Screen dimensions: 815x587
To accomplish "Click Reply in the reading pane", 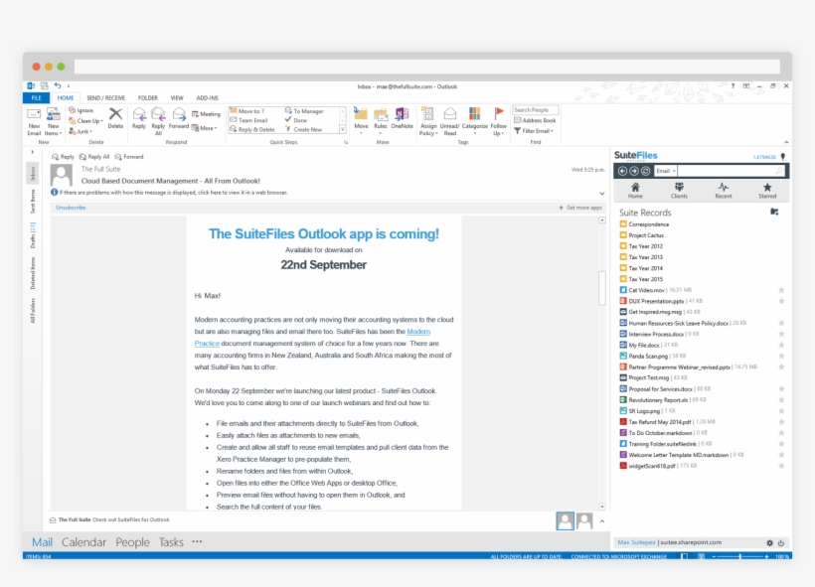I will 63,156.
